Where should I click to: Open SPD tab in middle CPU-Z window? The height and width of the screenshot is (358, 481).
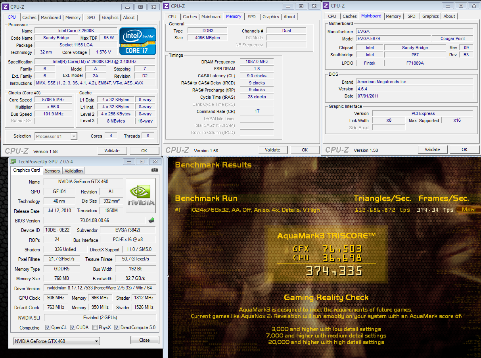(x=252, y=17)
